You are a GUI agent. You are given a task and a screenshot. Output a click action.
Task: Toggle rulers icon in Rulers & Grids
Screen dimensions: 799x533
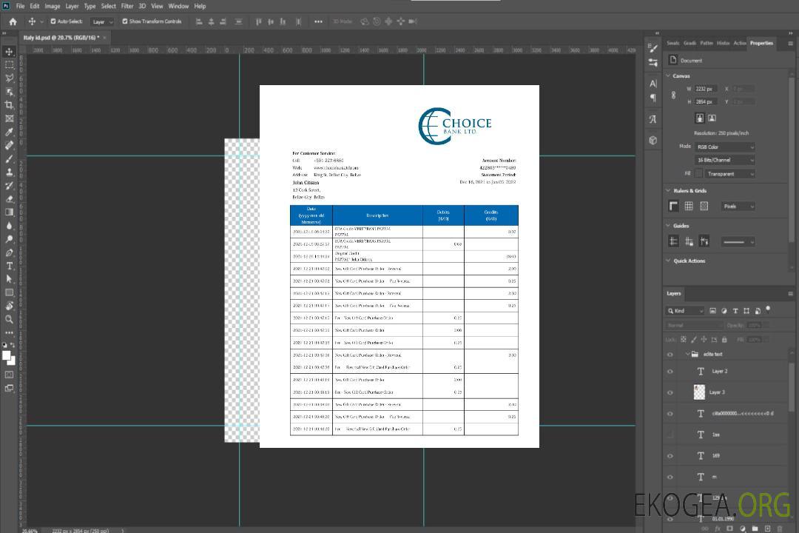pos(674,206)
